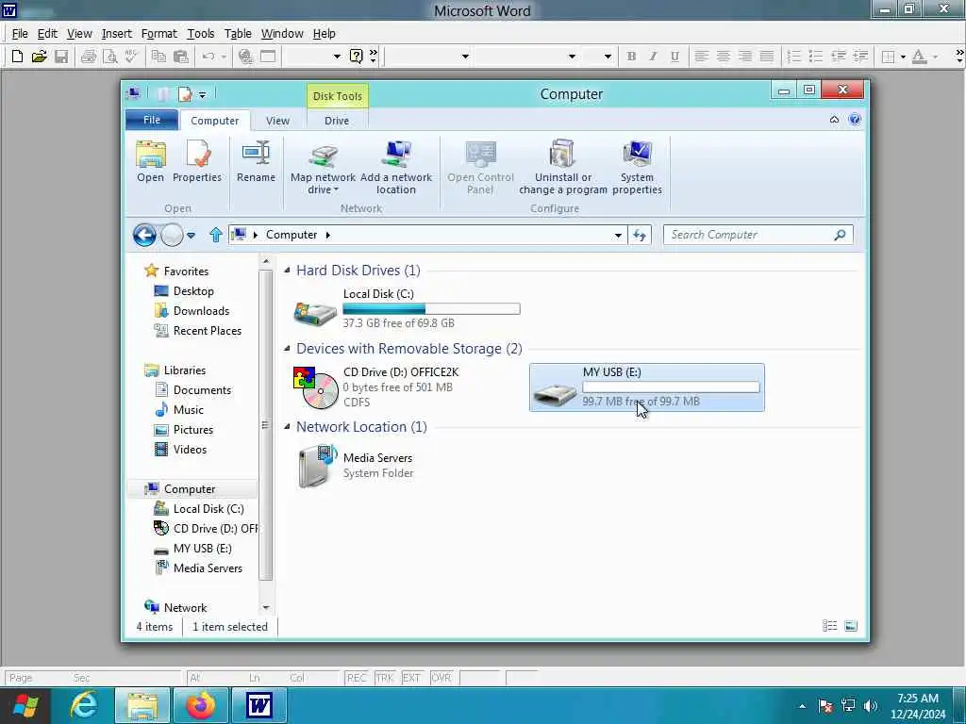Click the Undo icon in Word toolbar
This screenshot has height=724, width=966.
click(x=208, y=57)
